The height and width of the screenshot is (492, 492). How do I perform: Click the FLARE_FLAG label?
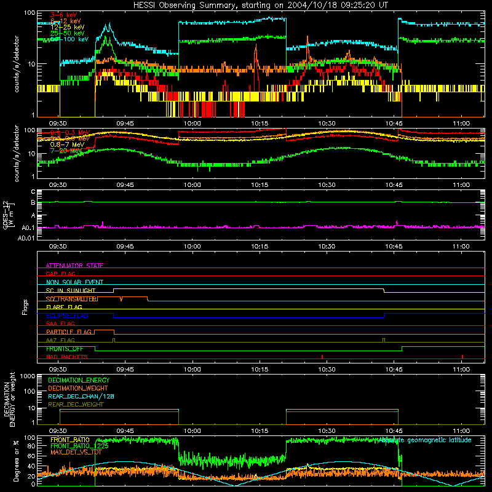pos(64,307)
